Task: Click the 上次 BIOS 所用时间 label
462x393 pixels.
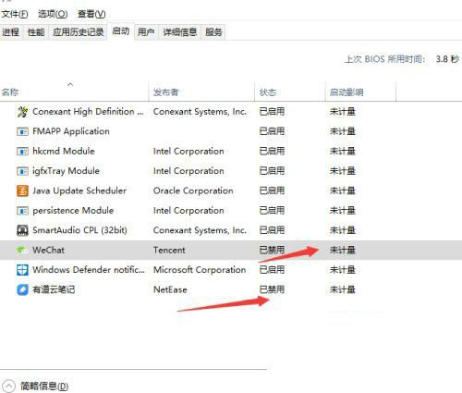Action: click(385, 59)
